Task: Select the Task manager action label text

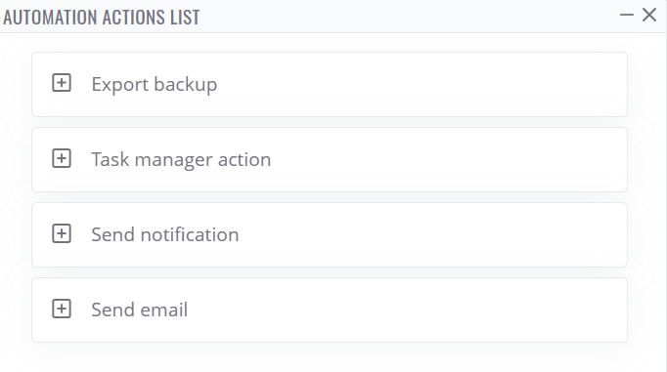Action: pos(181,160)
